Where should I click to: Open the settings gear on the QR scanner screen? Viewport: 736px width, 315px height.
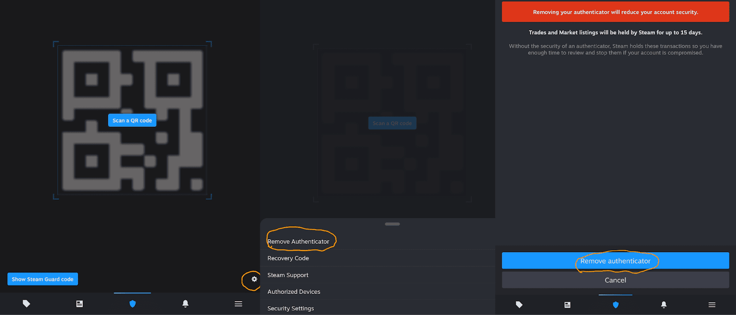254,279
